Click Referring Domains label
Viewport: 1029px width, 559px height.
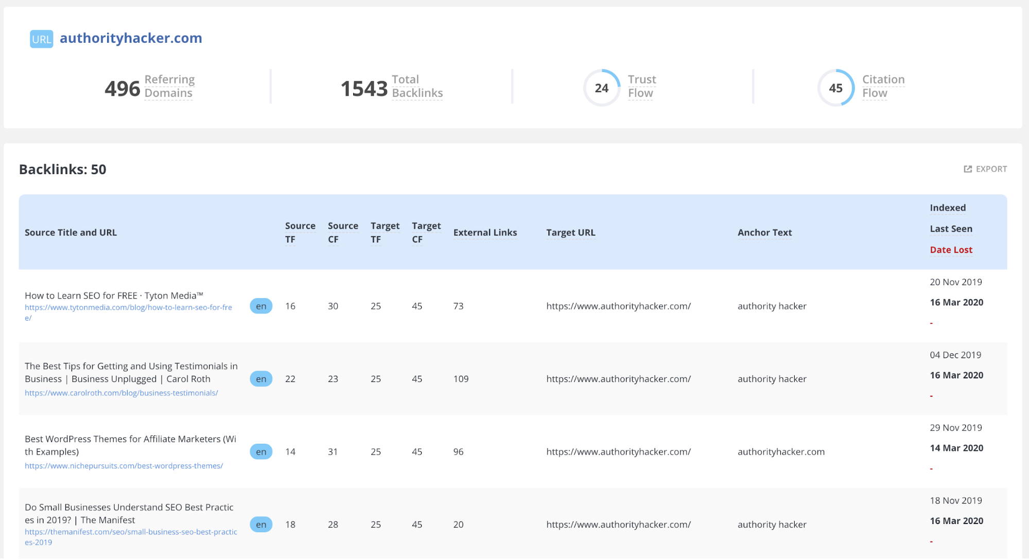[169, 86]
